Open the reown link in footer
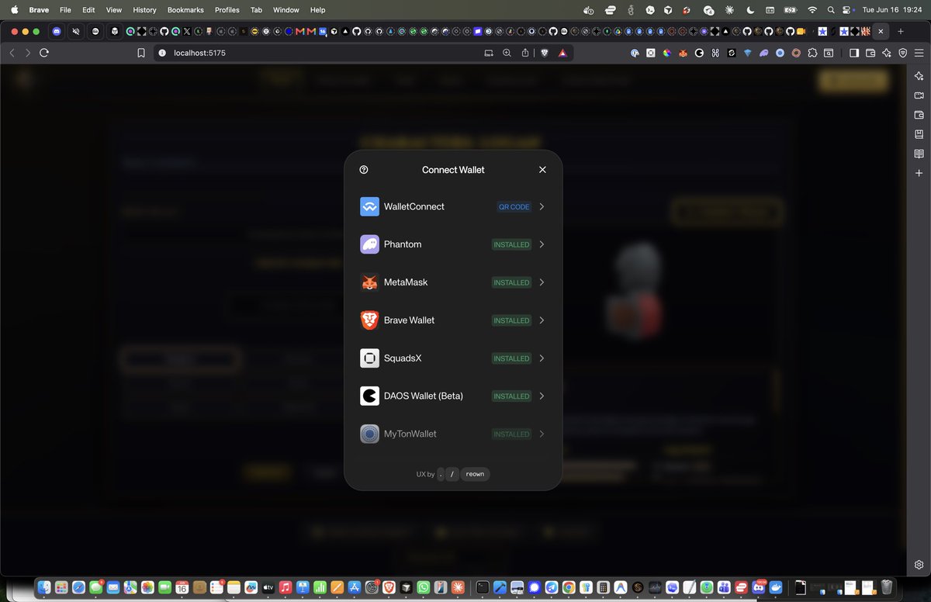Screen dimensions: 931x602 tap(475, 474)
